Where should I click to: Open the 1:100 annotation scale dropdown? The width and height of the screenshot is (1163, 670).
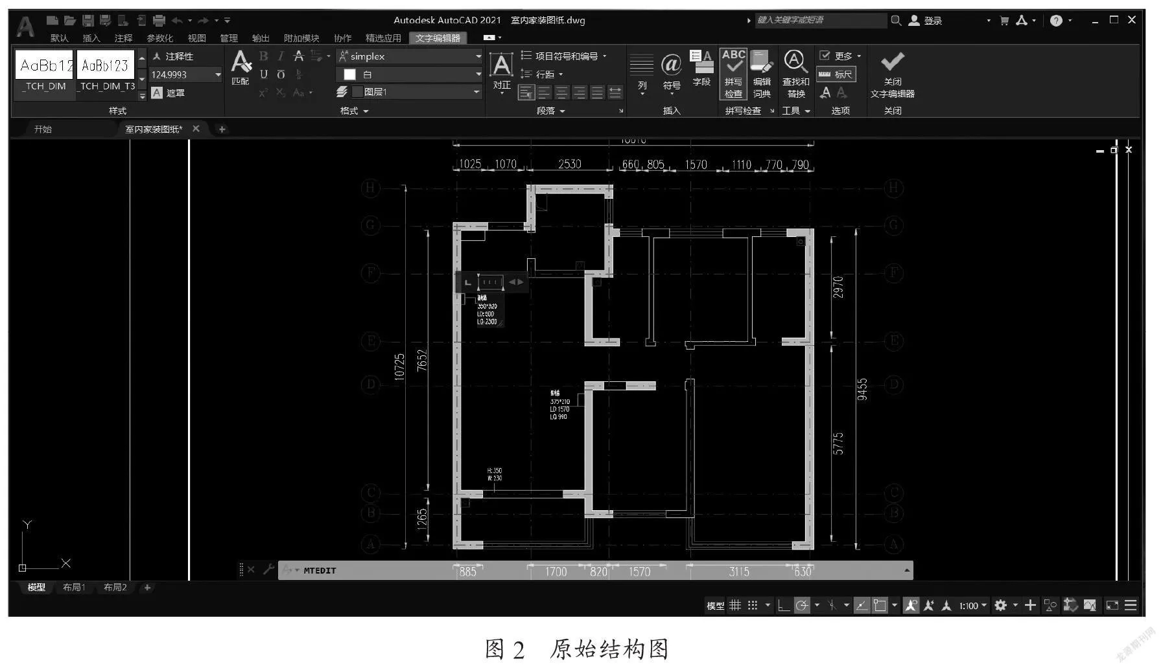[x=973, y=606]
